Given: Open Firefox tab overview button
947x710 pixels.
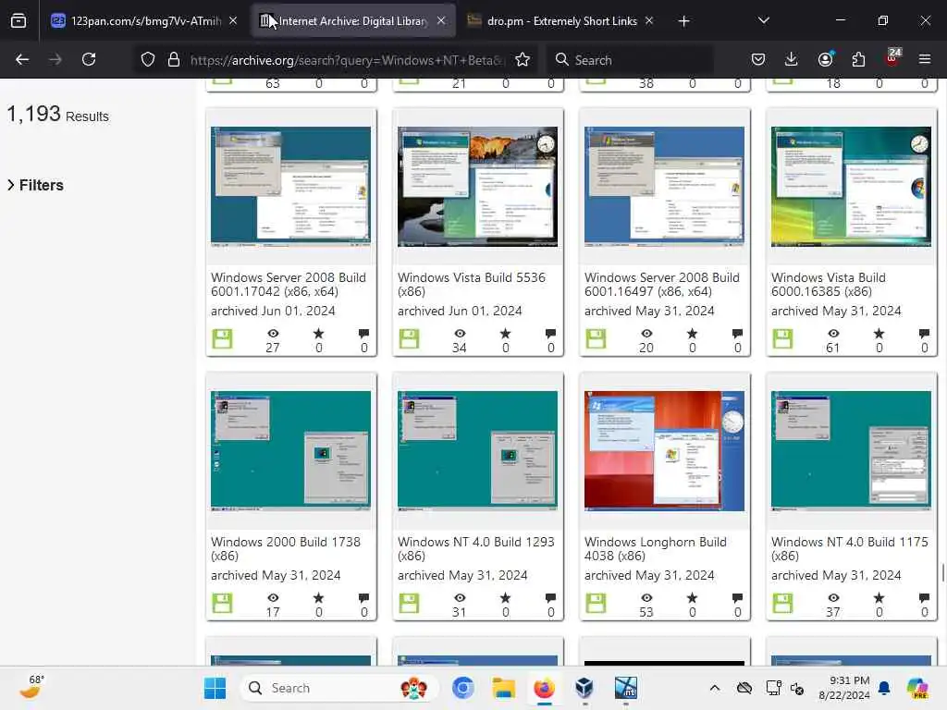Looking at the screenshot, I should click(18, 21).
